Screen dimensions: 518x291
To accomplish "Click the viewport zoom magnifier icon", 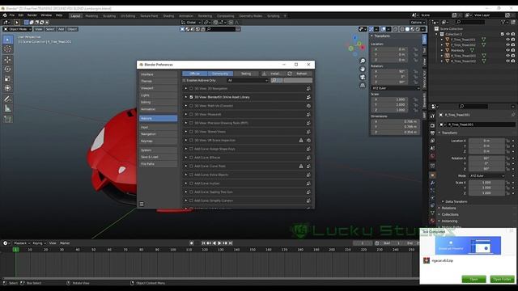I will click(363, 61).
